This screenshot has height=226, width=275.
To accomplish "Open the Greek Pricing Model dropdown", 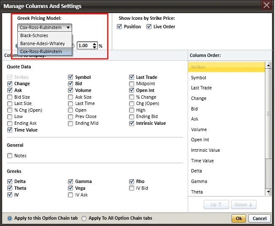I will (45, 27).
